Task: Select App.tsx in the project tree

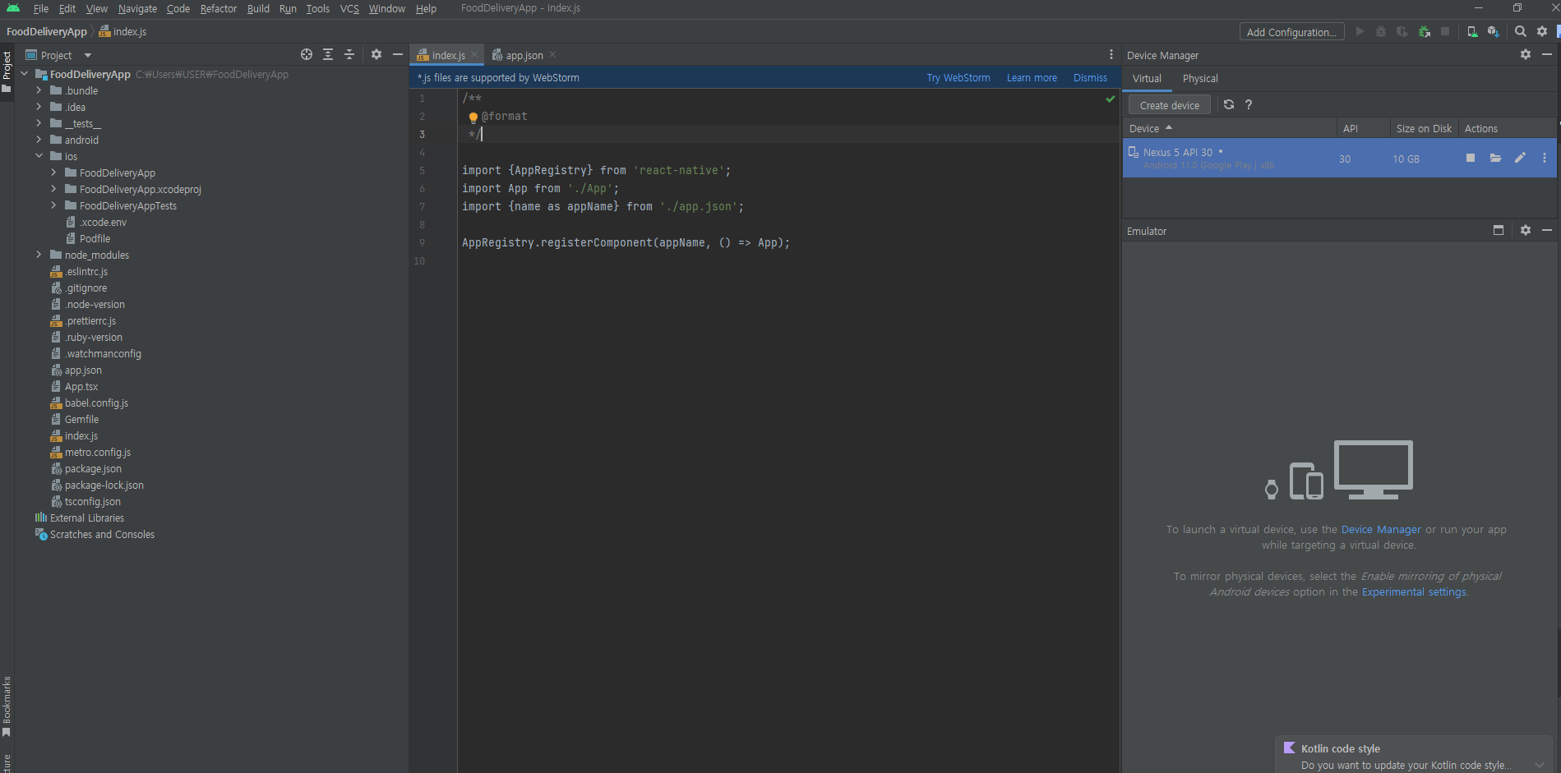Action: [81, 386]
